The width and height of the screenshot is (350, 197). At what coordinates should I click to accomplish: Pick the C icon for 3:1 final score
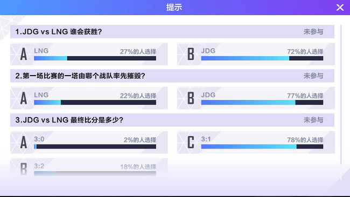[x=191, y=142]
